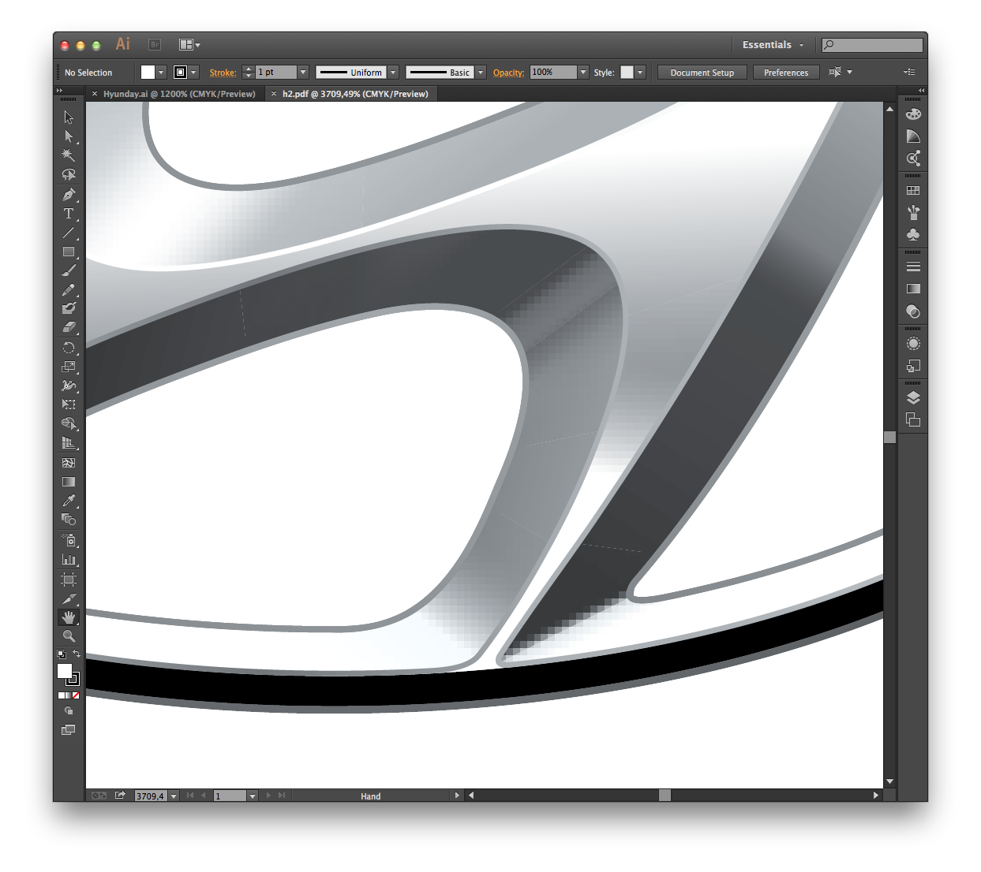Choose the Rotate tool

pyautogui.click(x=69, y=348)
